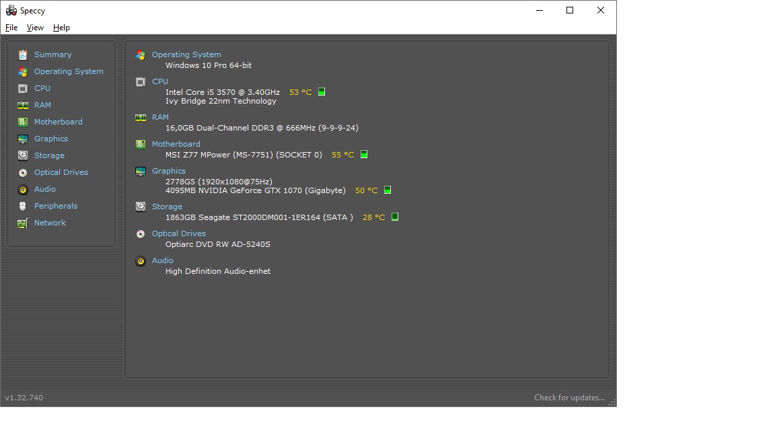Click green temperature indicator next to storage 28 °C

click(x=395, y=217)
